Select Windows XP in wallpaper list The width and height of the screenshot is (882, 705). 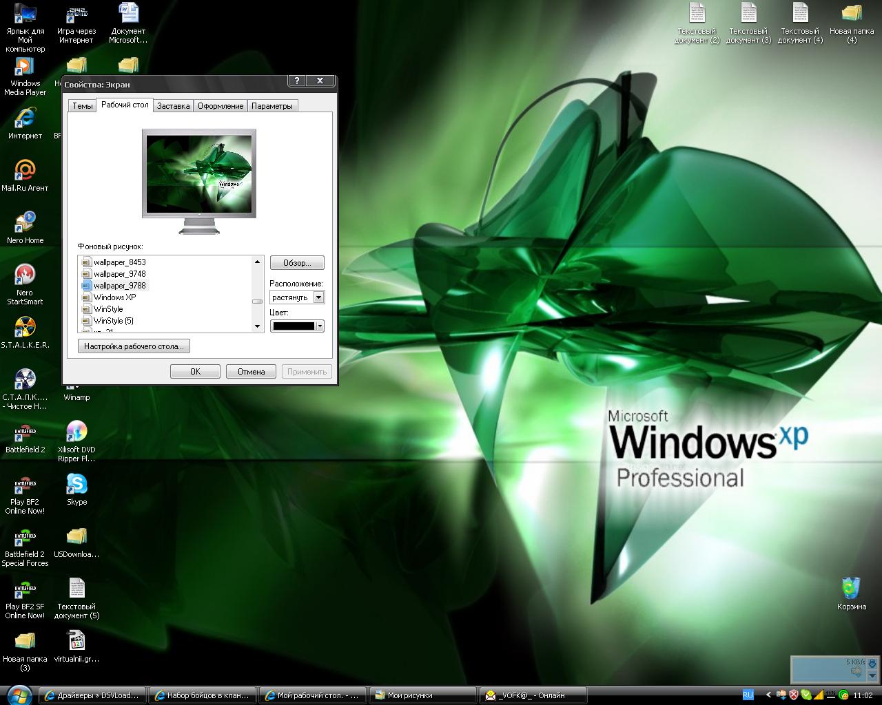tap(114, 297)
